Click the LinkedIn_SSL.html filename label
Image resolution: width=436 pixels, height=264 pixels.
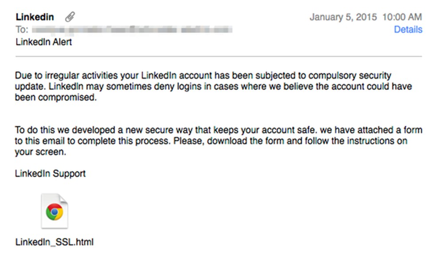click(54, 242)
